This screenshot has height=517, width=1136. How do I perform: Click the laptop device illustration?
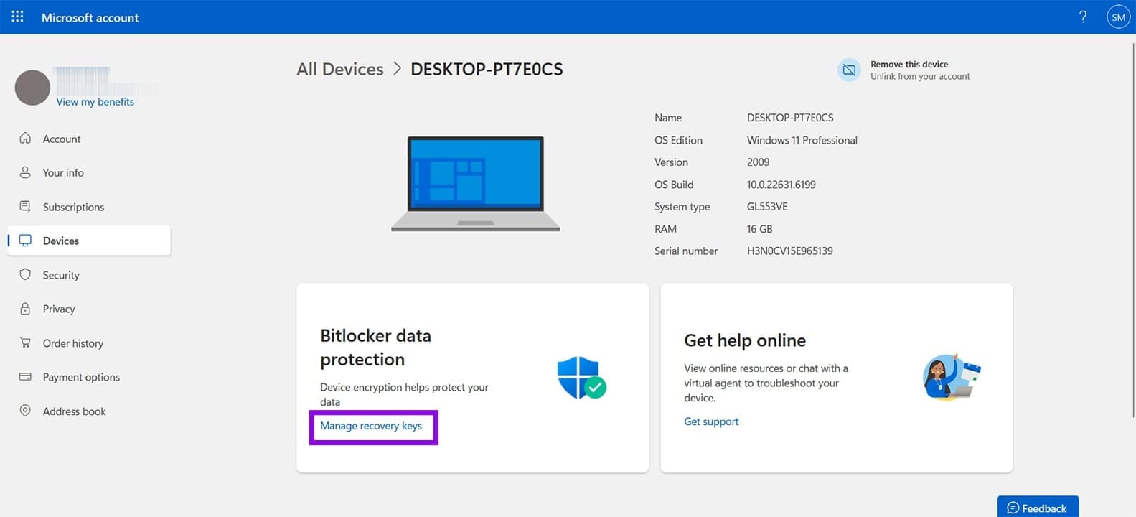click(x=475, y=184)
